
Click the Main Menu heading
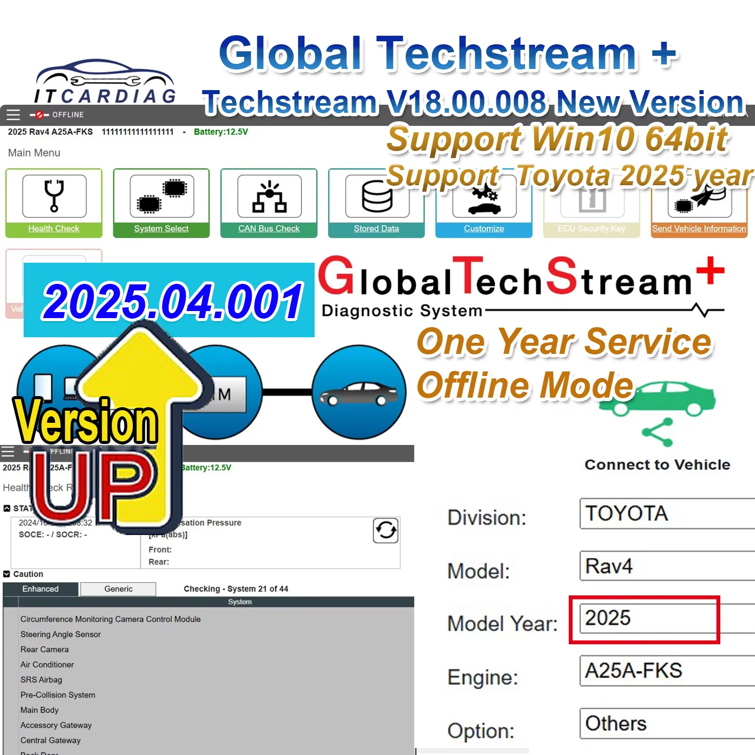pyautogui.click(x=34, y=153)
